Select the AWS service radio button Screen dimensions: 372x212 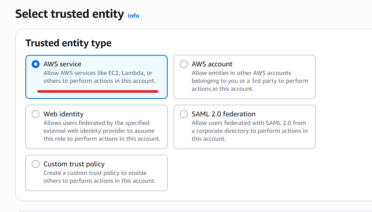pos(36,64)
